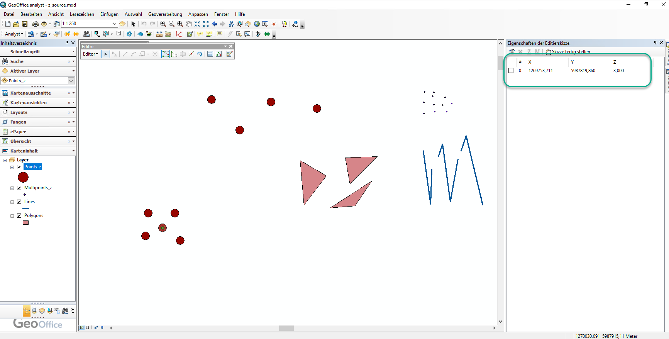Go back to previous extent arrow

pyautogui.click(x=214, y=24)
